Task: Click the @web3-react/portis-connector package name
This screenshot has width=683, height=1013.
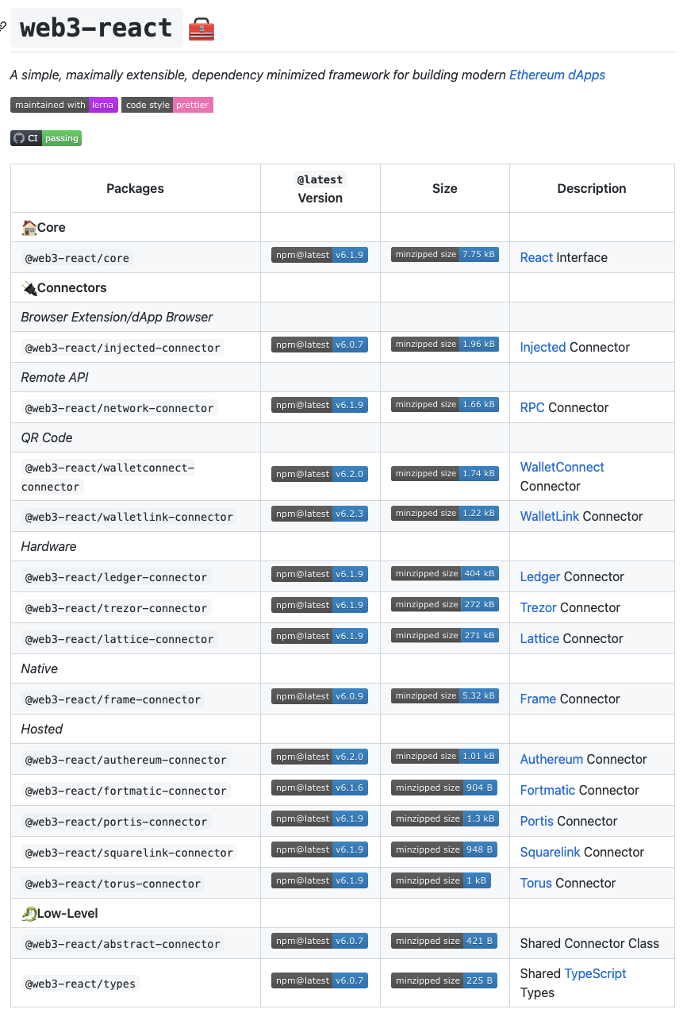Action: (116, 822)
